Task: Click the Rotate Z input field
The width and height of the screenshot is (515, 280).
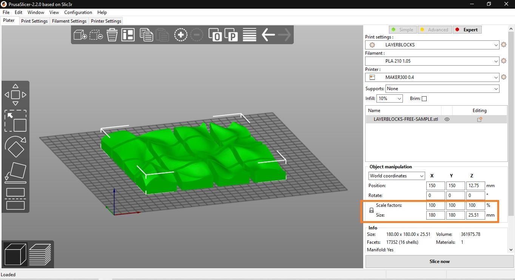Action: click(x=475, y=195)
